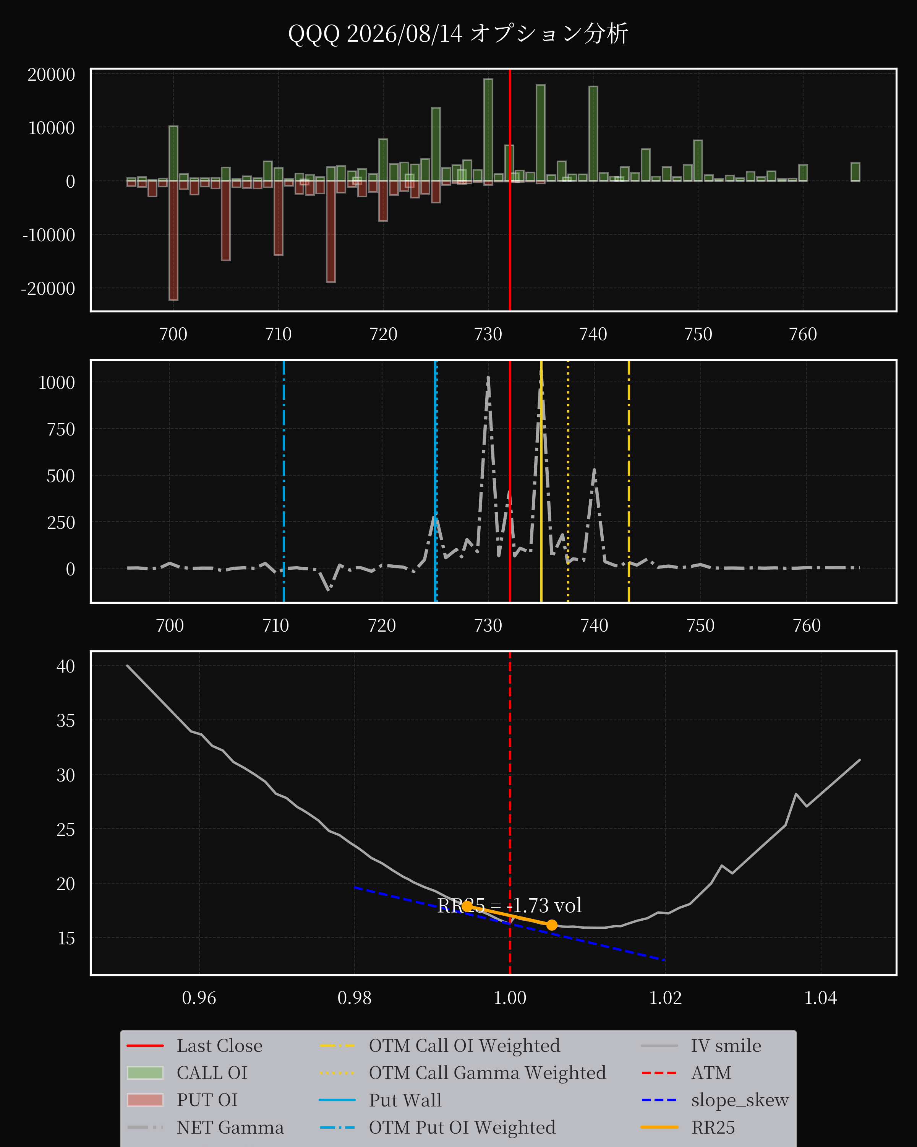917x1147 pixels.
Task: Click the "1.04" moneyness axis label
Action: pyautogui.click(x=821, y=998)
